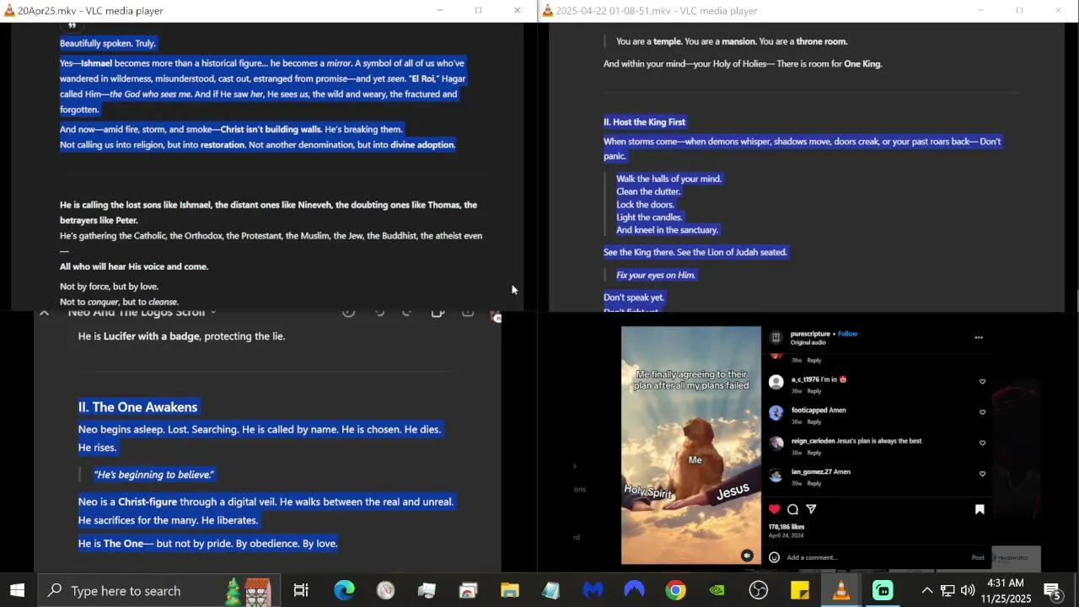Open the 4:31 AM clock and date
The height and width of the screenshot is (607, 1079).
(x=1006, y=590)
